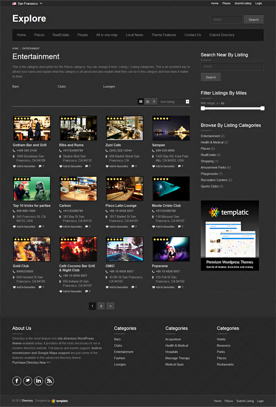This screenshot has height=407, width=276.
Task: Open the RSS feed icon
Action: [x=49, y=381]
